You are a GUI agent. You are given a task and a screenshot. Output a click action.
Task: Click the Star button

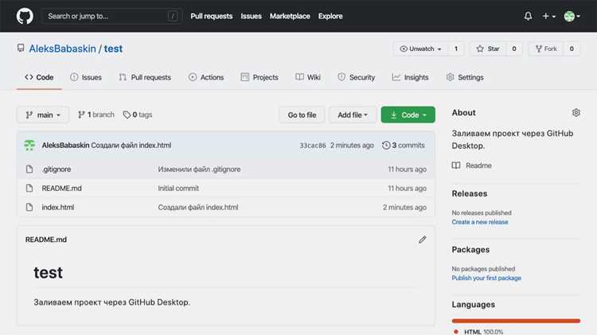pyautogui.click(x=488, y=49)
